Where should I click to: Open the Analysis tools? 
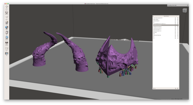[x=7, y=38]
